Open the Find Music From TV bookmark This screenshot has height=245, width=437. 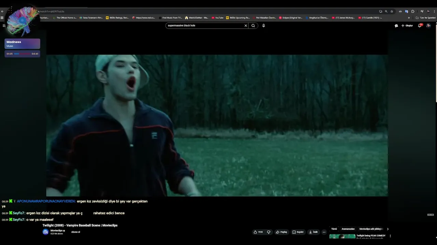tap(170, 18)
